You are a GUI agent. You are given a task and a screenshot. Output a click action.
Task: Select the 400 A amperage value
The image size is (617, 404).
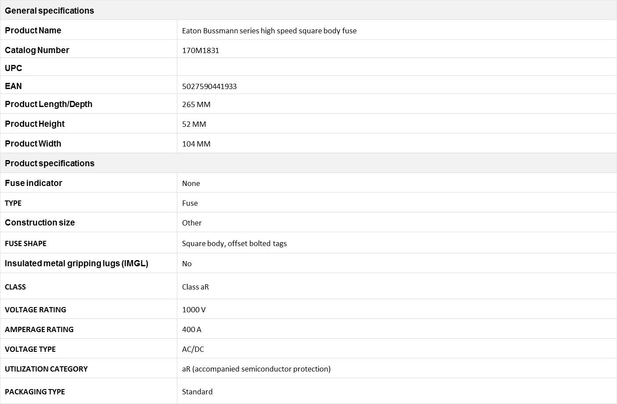(x=192, y=329)
